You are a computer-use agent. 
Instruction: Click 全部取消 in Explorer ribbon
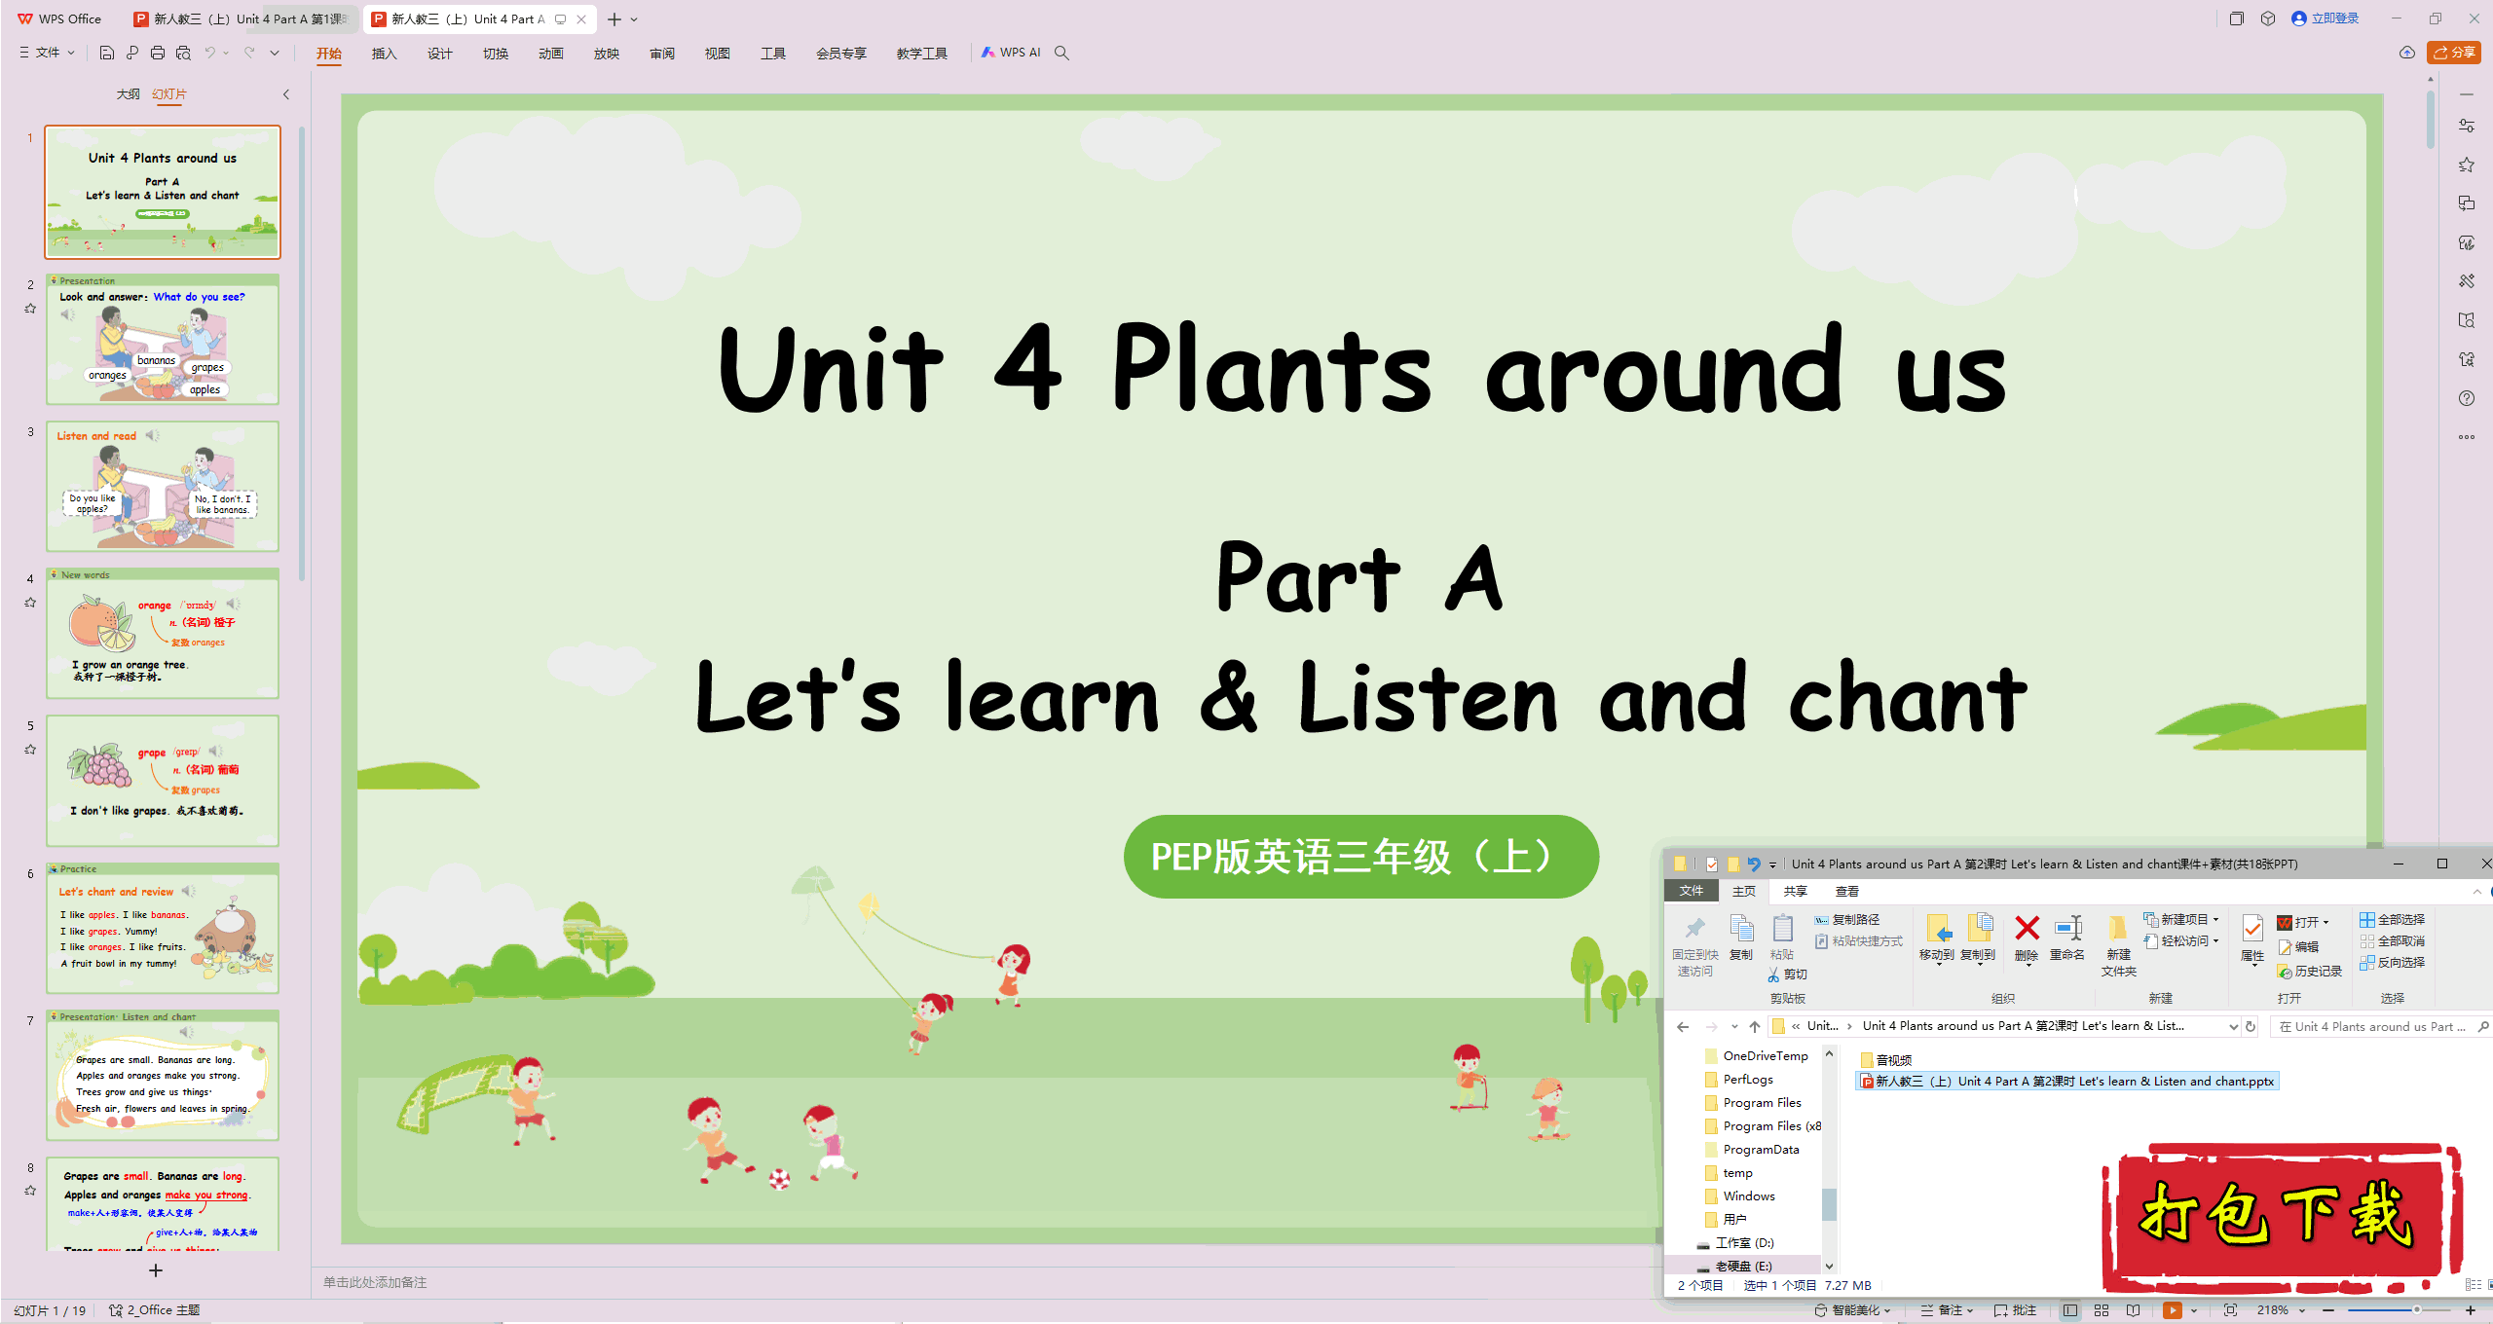pyautogui.click(x=2393, y=940)
